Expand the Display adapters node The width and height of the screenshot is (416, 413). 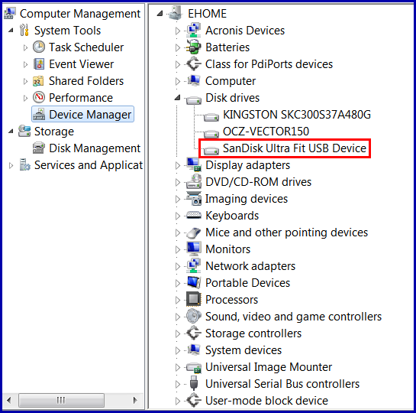(x=178, y=165)
